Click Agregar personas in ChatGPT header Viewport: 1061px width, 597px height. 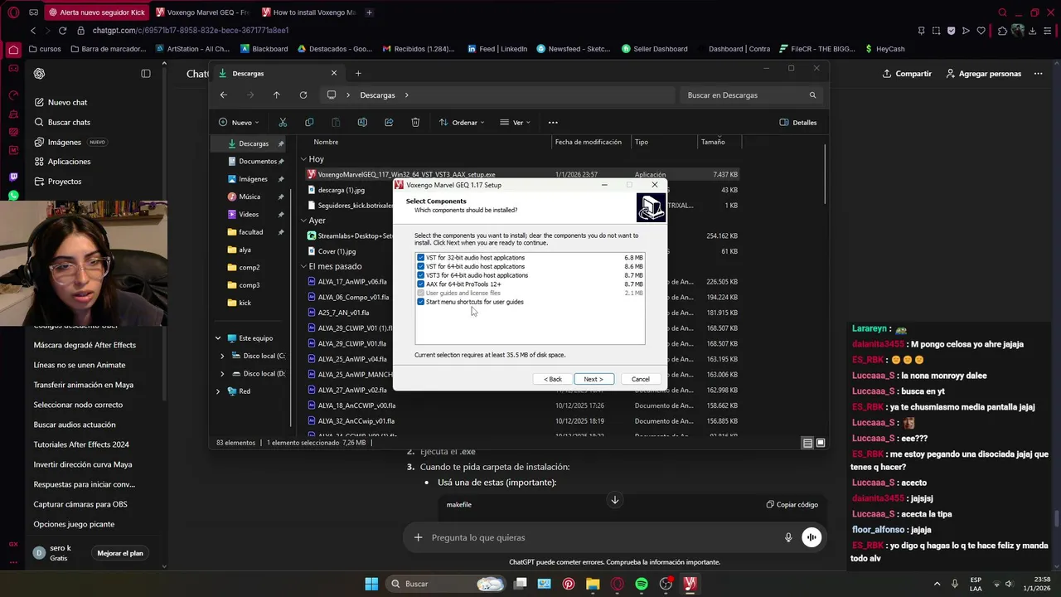pos(983,74)
